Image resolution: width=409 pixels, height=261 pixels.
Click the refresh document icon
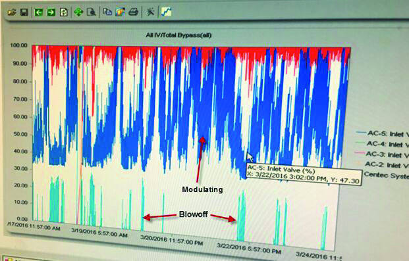[64, 12]
